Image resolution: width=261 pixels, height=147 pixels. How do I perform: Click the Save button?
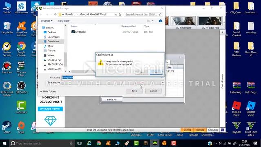(134, 91)
